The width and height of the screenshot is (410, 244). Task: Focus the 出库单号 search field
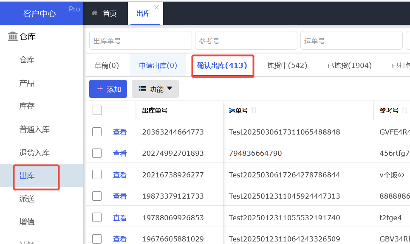tap(140, 40)
